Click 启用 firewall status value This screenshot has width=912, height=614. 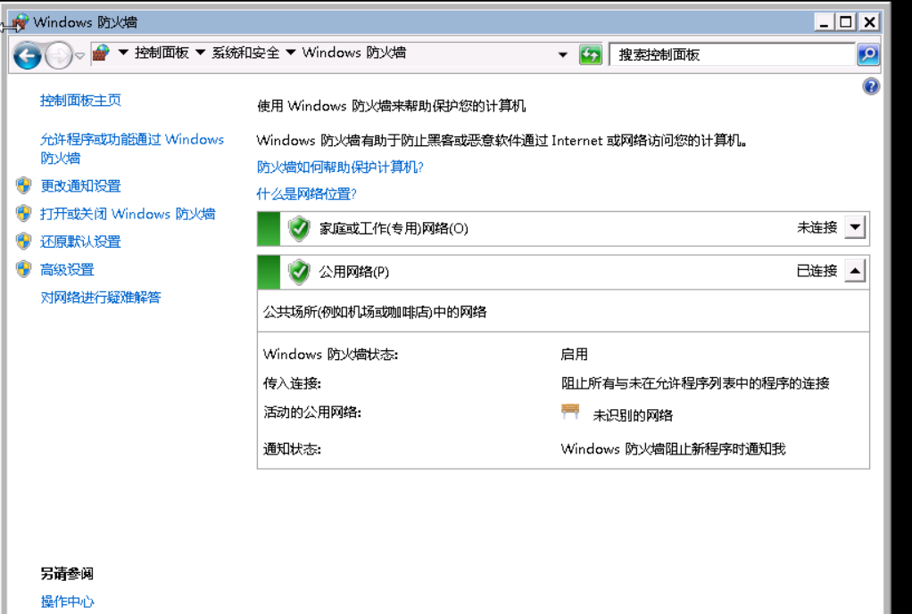pyautogui.click(x=574, y=355)
